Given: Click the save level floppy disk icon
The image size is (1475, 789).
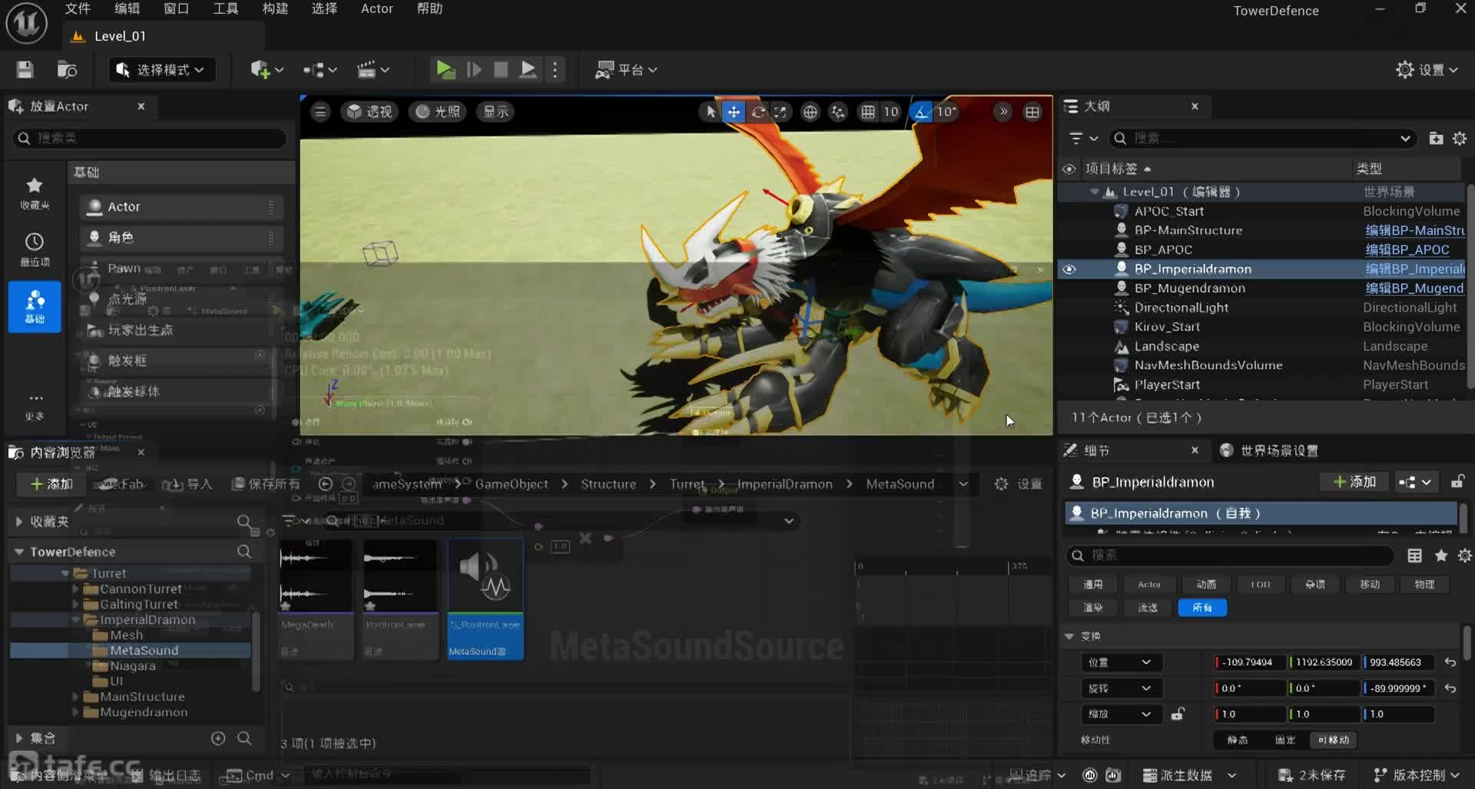Looking at the screenshot, I should tap(25, 70).
